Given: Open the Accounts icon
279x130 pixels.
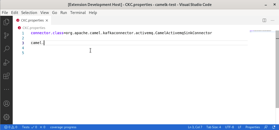Looking at the screenshot, I should pos(6,104).
